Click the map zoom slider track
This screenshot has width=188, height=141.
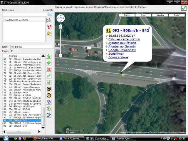pyautogui.click(x=61, y=41)
